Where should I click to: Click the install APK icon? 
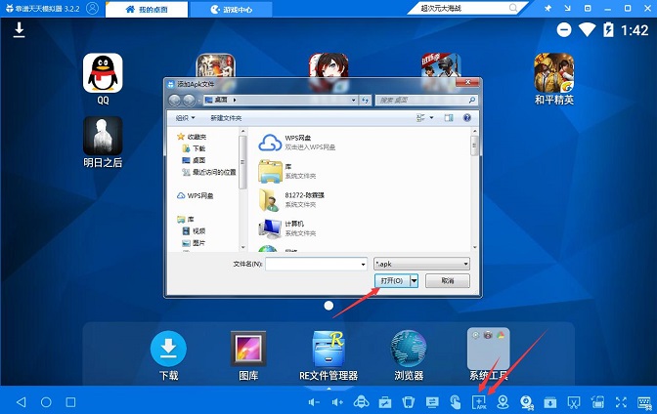click(479, 402)
